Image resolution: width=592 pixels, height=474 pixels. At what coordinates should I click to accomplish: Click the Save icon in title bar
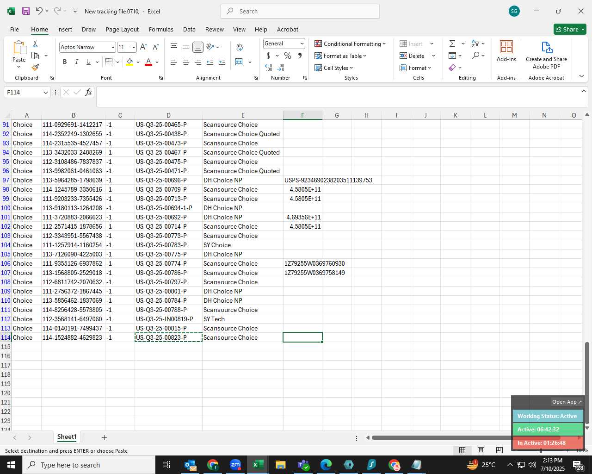(26, 11)
